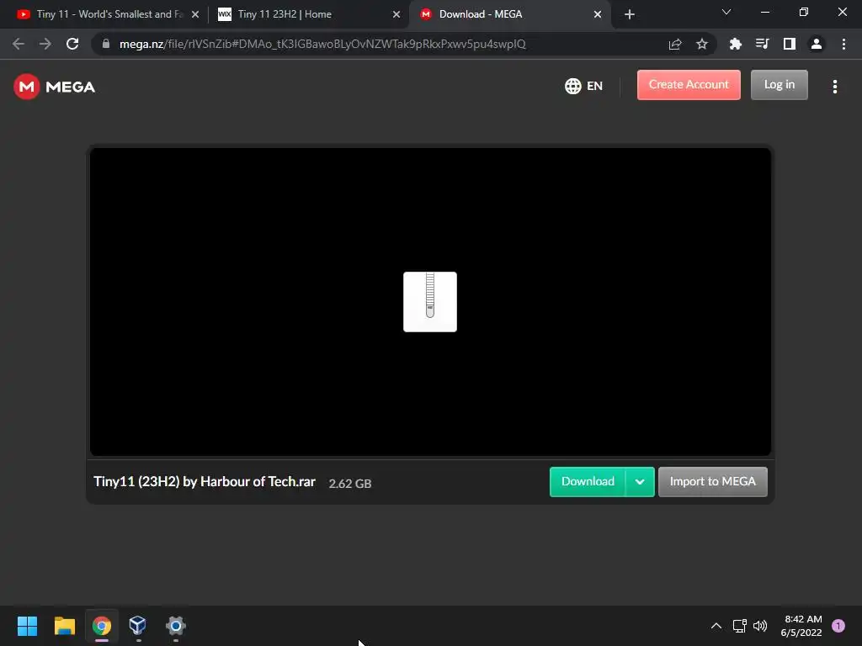The height and width of the screenshot is (646, 862).
Task: Open VirtualBox from taskbar
Action: (137, 626)
